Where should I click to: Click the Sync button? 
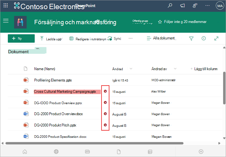coord(115,39)
